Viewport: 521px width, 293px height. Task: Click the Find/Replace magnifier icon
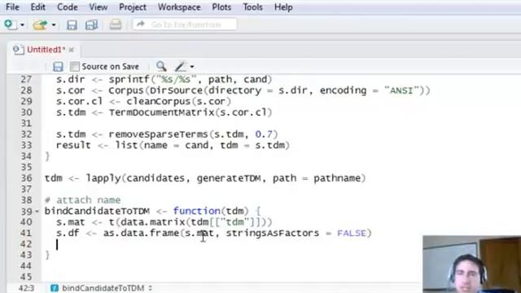pyautogui.click(x=161, y=66)
